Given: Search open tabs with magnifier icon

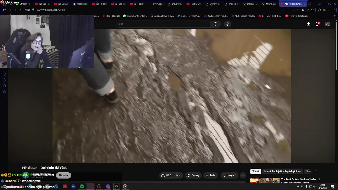Looking at the screenshot, I should point(319,4).
